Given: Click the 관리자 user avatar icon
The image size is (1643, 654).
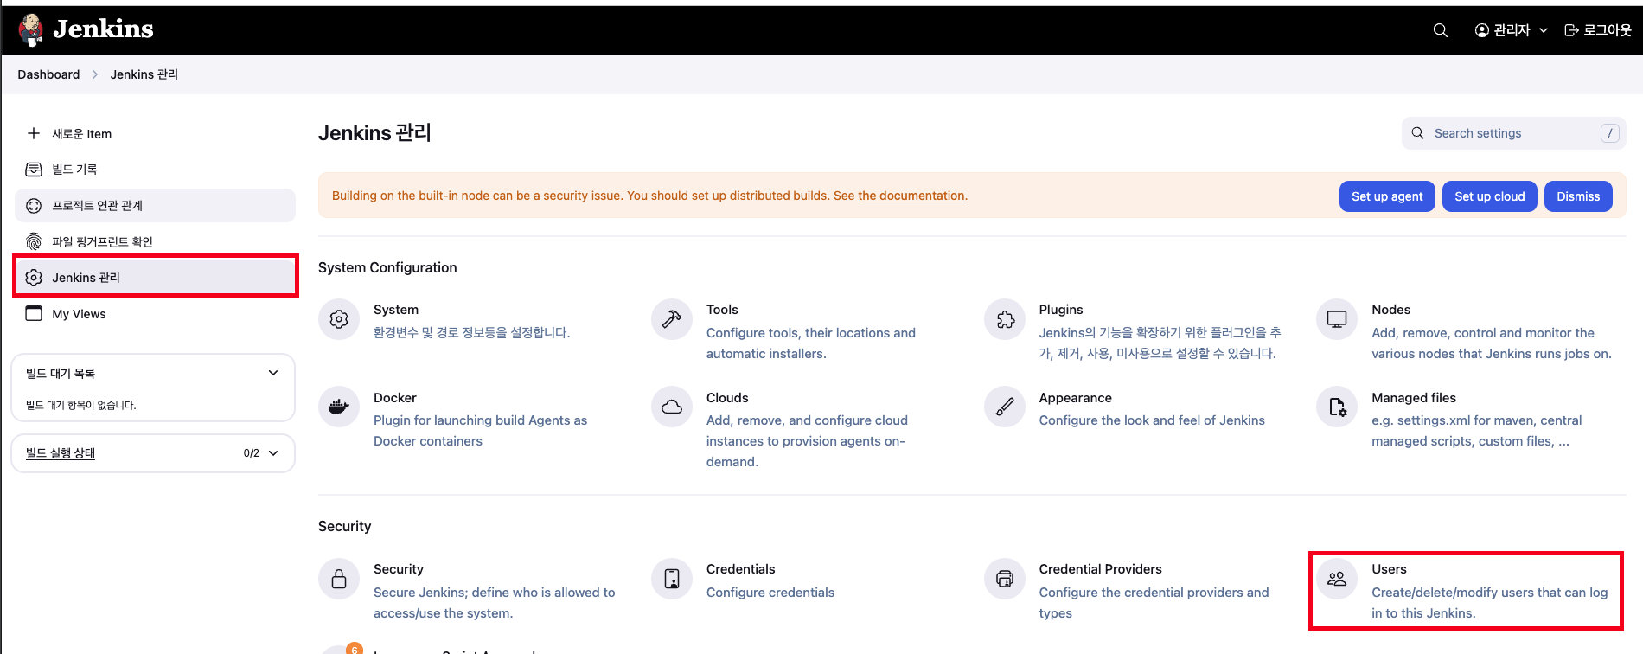Looking at the screenshot, I should [x=1482, y=30].
